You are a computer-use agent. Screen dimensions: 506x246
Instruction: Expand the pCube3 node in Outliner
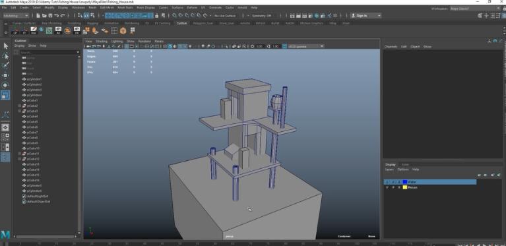20,111
